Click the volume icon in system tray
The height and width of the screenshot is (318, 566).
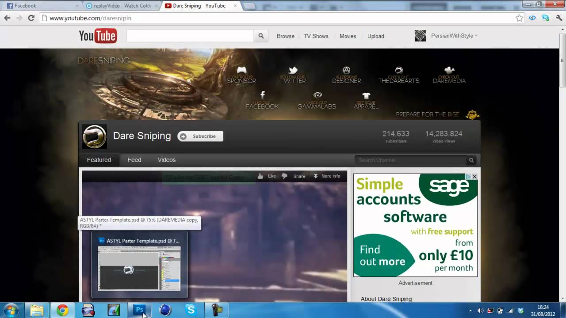click(x=480, y=310)
